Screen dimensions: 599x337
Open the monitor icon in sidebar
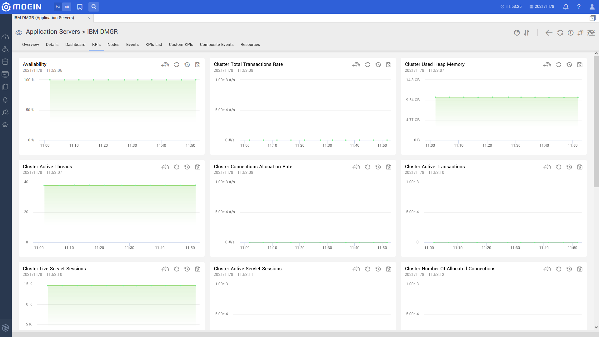tap(5, 74)
